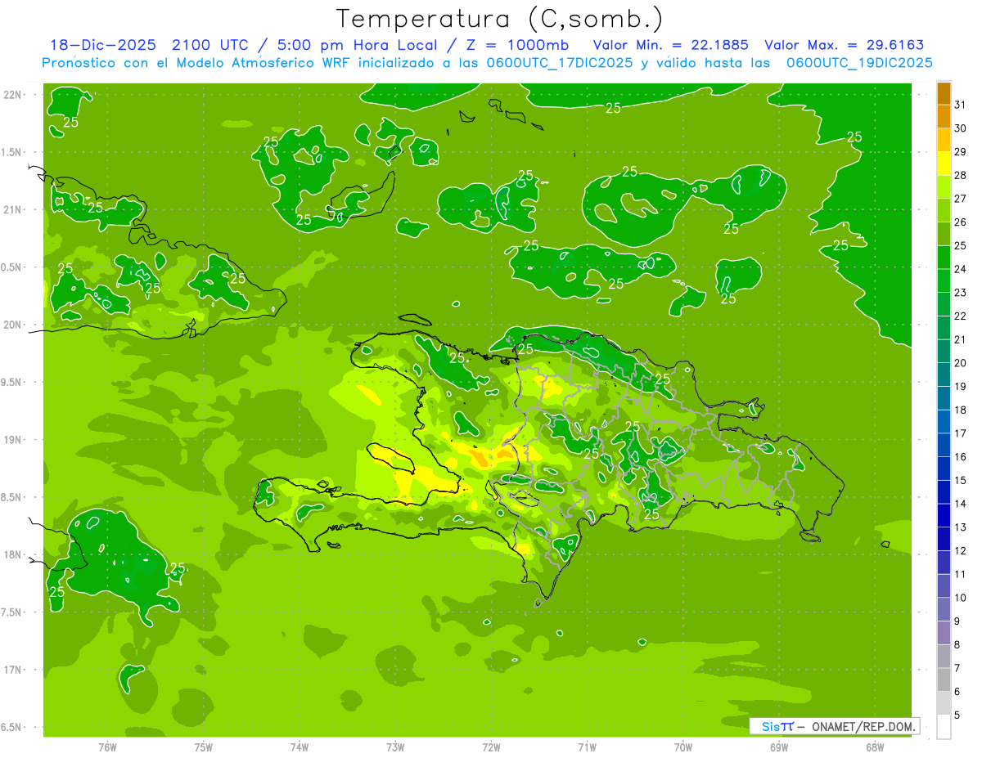Click the '76W' longitude axis label
The width and height of the screenshot is (982, 758).
pyautogui.click(x=107, y=747)
